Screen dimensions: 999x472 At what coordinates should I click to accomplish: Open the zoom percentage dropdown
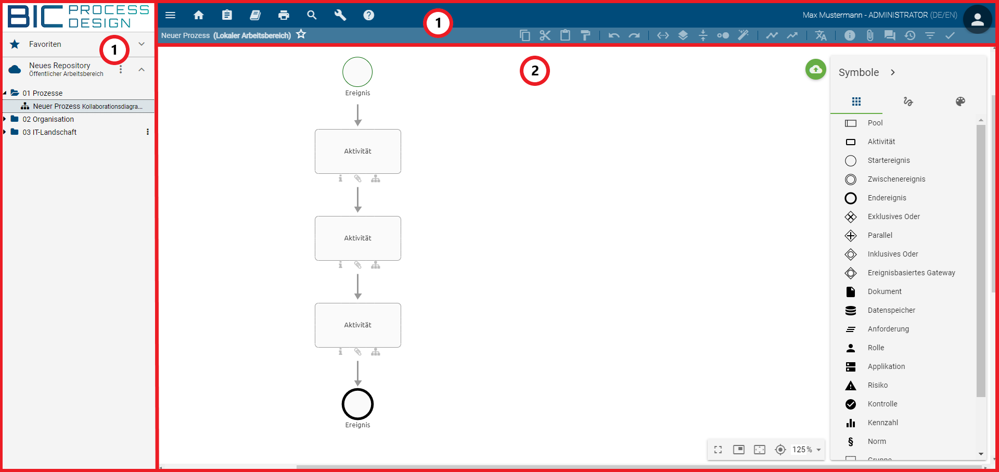(x=818, y=450)
